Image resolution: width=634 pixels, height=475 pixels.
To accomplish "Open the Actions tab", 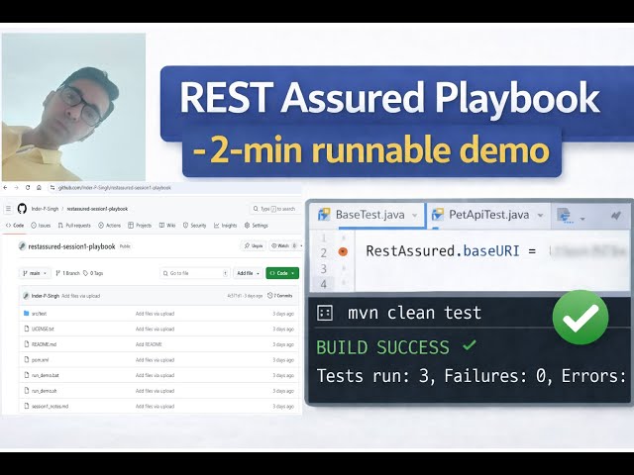I will pyautogui.click(x=110, y=226).
